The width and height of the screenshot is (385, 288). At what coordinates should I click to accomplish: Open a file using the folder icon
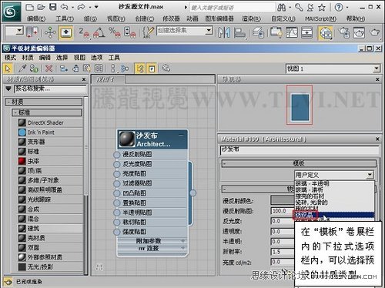click(x=41, y=7)
